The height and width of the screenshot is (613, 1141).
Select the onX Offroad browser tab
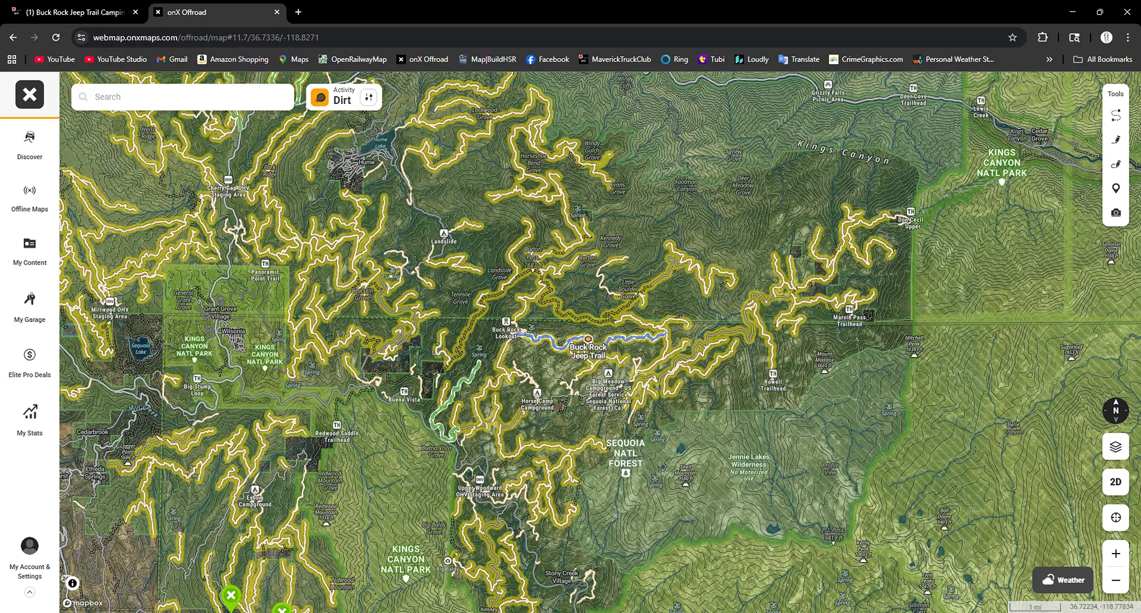point(210,12)
